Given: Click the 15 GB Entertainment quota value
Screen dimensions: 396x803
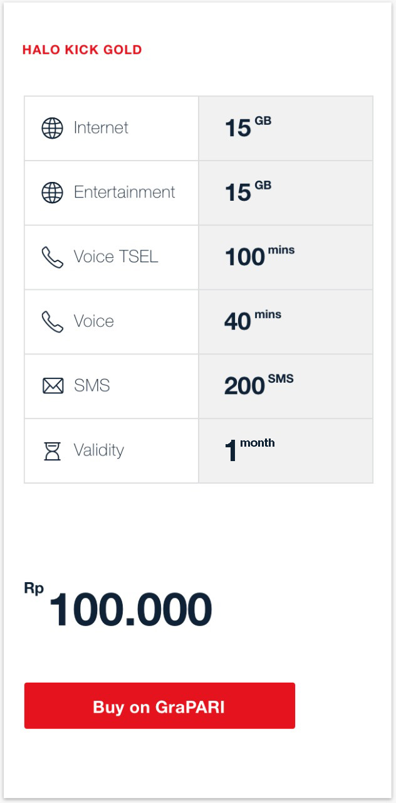Looking at the screenshot, I should click(247, 192).
